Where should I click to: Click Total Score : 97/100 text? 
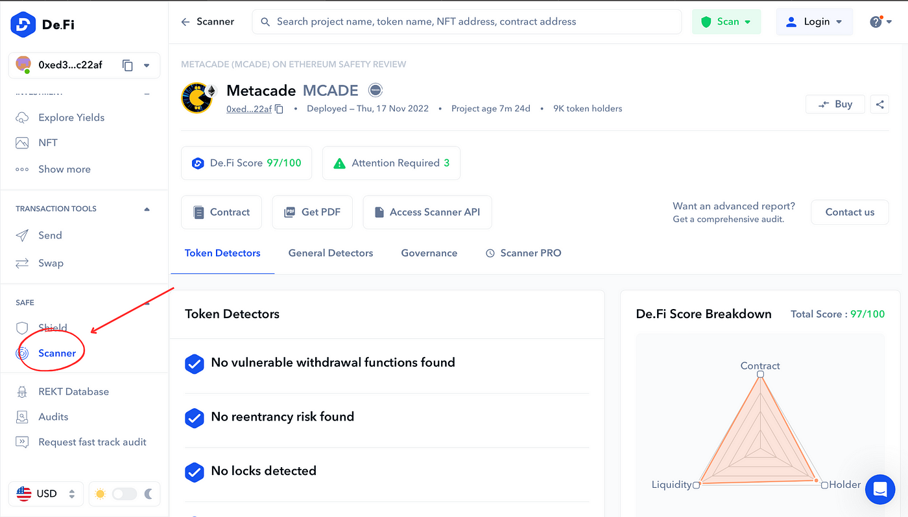837,314
